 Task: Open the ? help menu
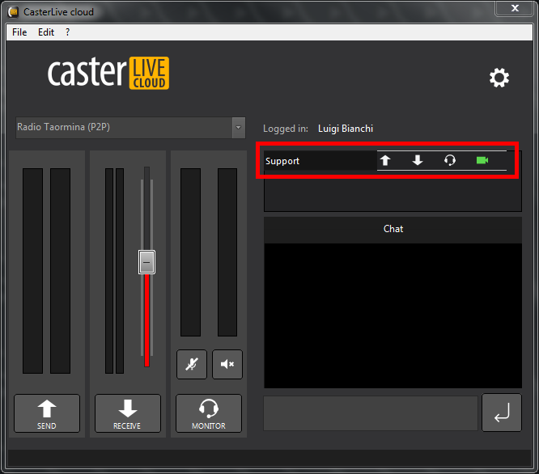pos(67,32)
